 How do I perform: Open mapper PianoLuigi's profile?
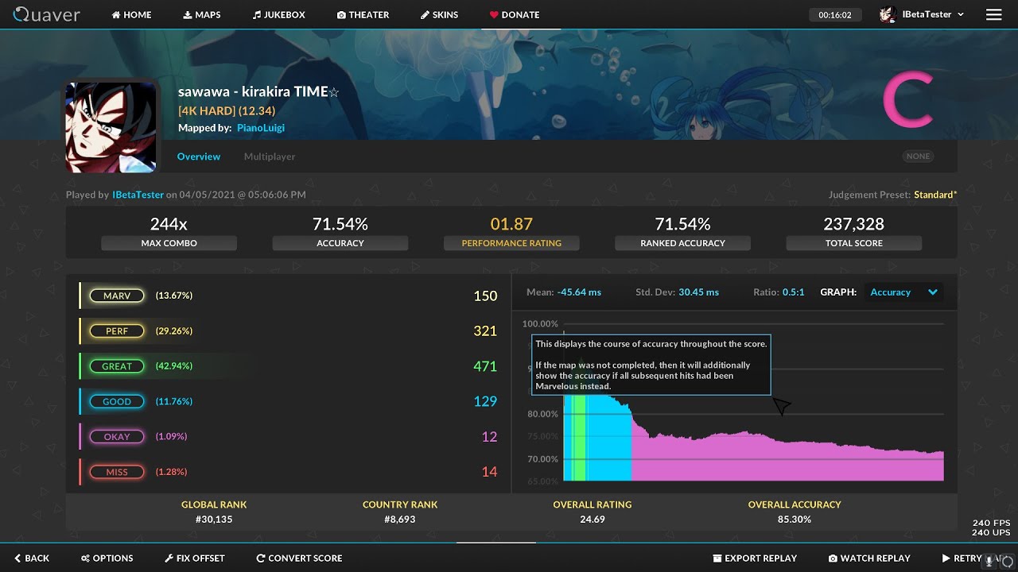(261, 128)
